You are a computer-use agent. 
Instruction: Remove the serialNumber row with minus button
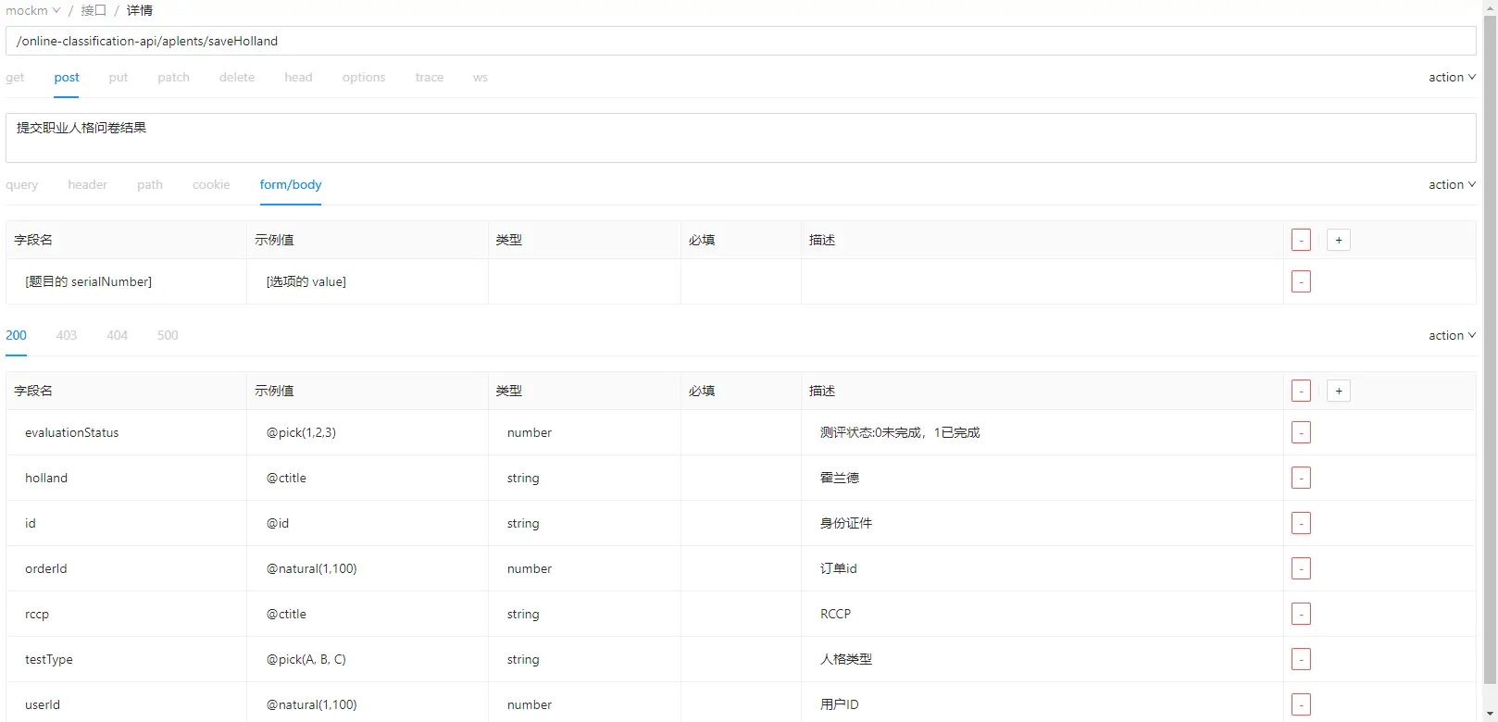1301,281
